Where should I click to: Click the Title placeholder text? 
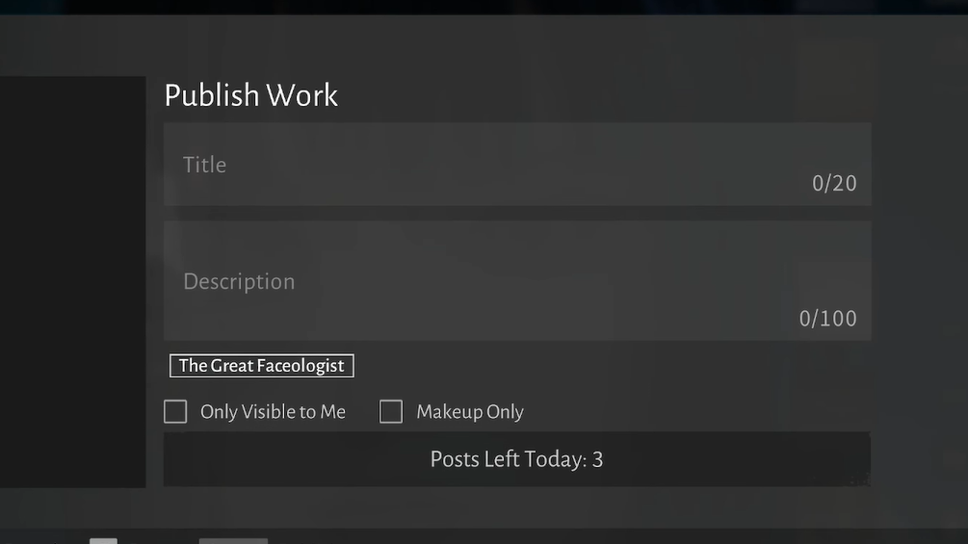point(205,165)
